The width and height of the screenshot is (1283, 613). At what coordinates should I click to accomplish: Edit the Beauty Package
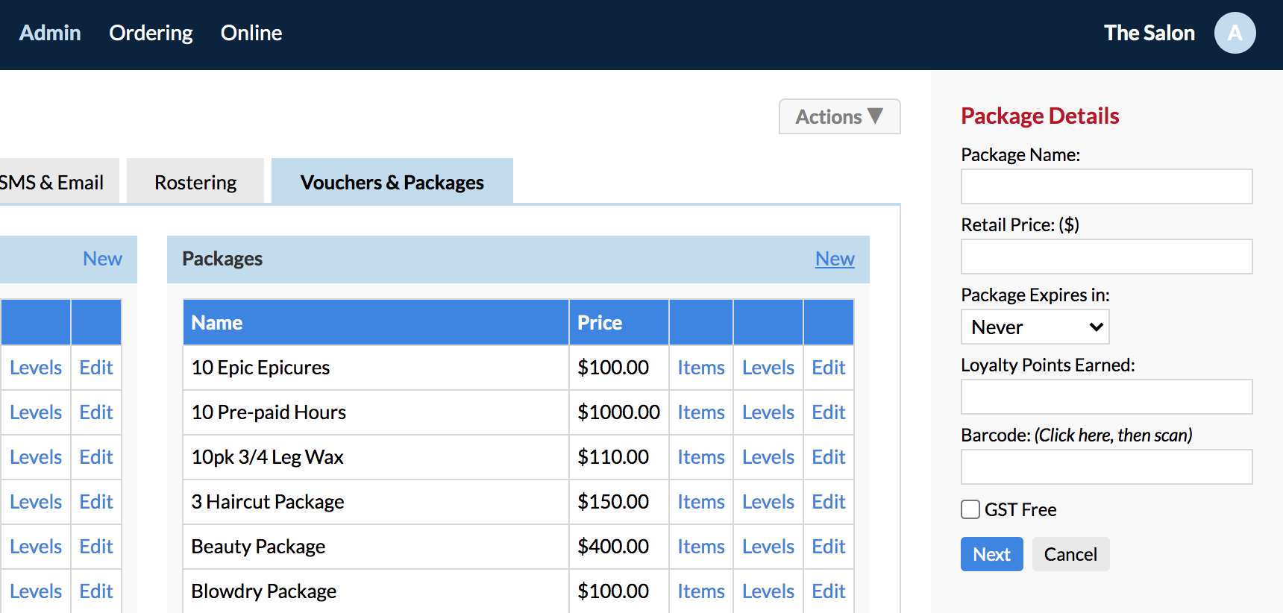pyautogui.click(x=829, y=547)
